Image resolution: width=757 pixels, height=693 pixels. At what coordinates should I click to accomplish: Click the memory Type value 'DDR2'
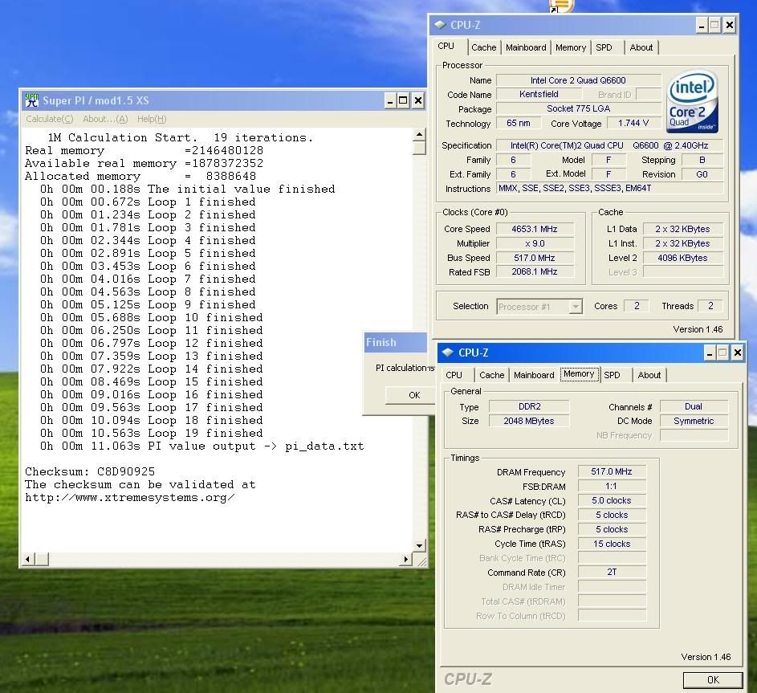click(529, 406)
